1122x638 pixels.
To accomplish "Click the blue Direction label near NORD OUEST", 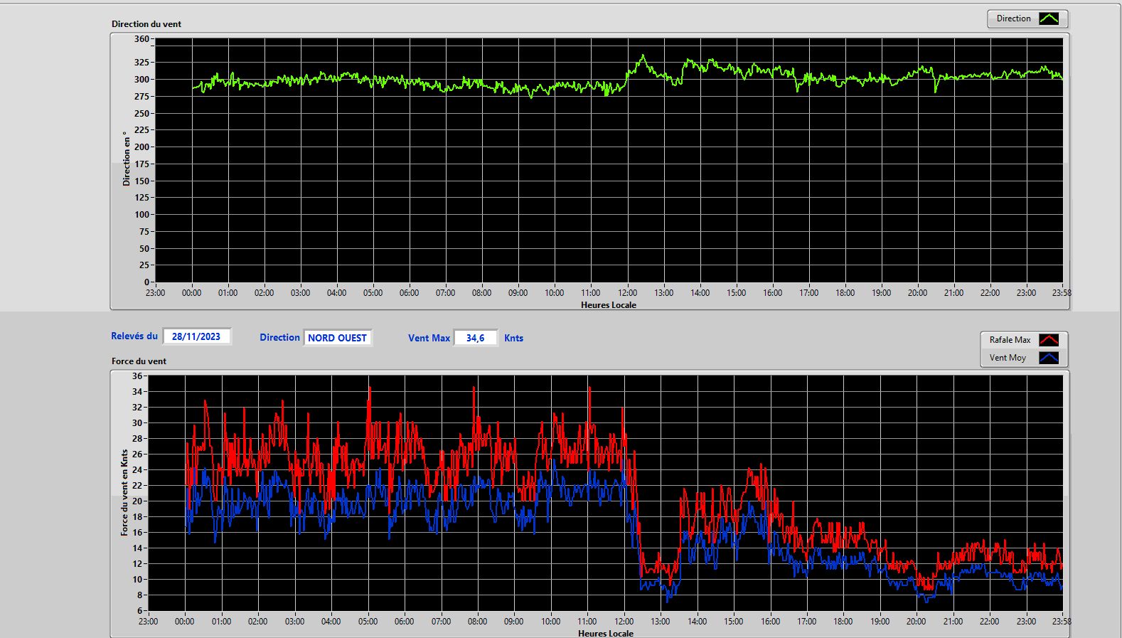I will pos(279,338).
